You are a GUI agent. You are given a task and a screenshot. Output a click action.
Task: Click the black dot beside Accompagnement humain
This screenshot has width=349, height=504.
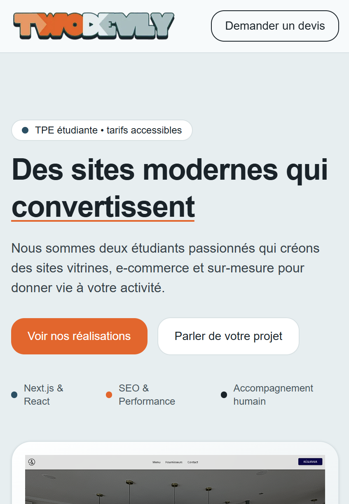click(224, 395)
